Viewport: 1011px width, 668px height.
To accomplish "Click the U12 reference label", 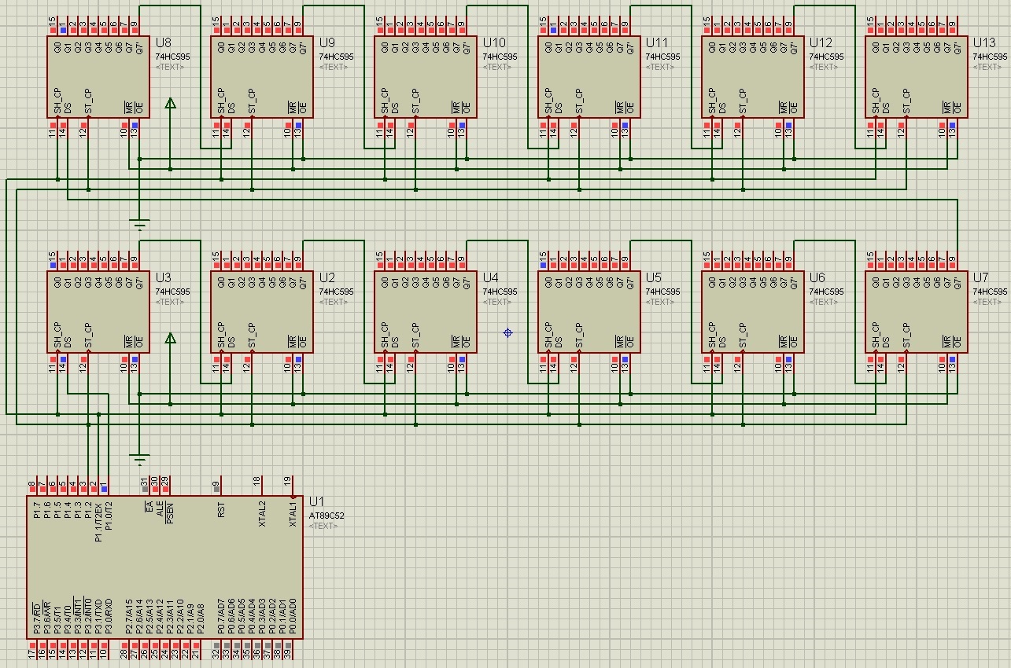I will click(x=821, y=42).
